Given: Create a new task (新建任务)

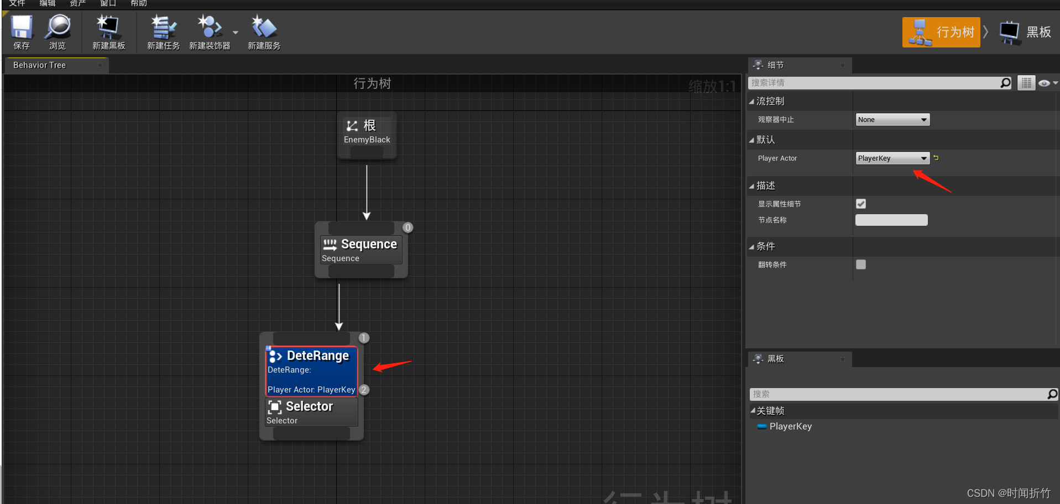Looking at the screenshot, I should (163, 33).
